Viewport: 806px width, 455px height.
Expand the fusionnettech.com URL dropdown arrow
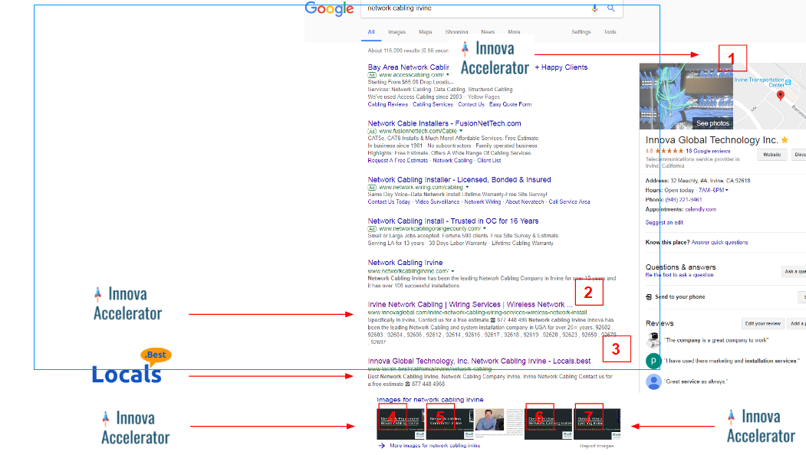[461, 131]
